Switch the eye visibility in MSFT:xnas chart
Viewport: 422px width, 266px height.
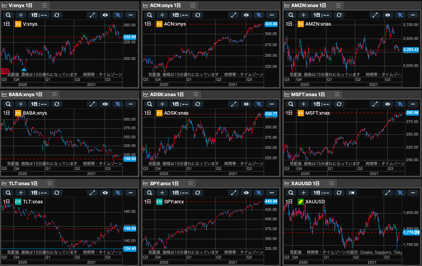click(388, 104)
